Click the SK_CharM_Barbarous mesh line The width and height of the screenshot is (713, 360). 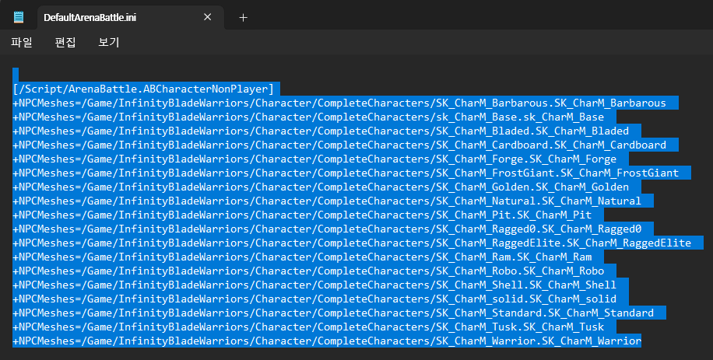click(339, 103)
